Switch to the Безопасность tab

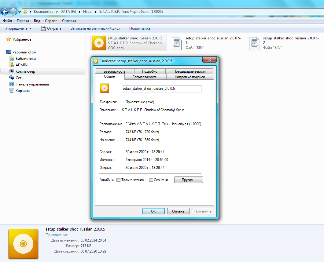[115, 71]
